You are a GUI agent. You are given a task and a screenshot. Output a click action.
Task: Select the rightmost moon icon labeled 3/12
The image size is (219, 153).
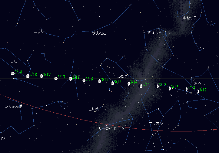click(x=198, y=91)
